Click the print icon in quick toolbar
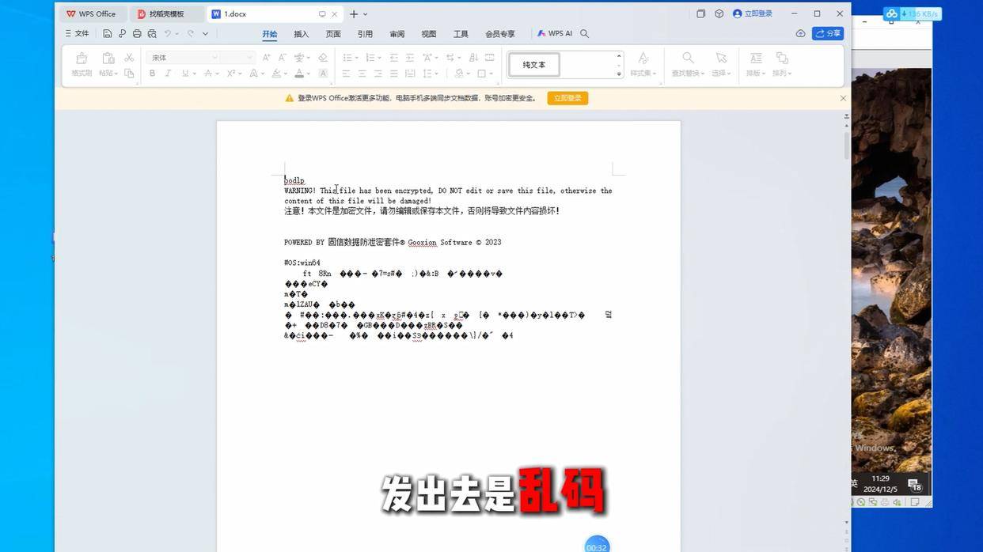983x552 pixels. 137,34
